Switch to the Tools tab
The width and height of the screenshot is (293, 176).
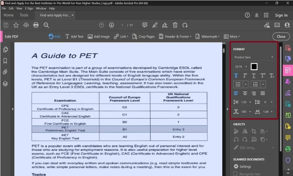(24, 15)
